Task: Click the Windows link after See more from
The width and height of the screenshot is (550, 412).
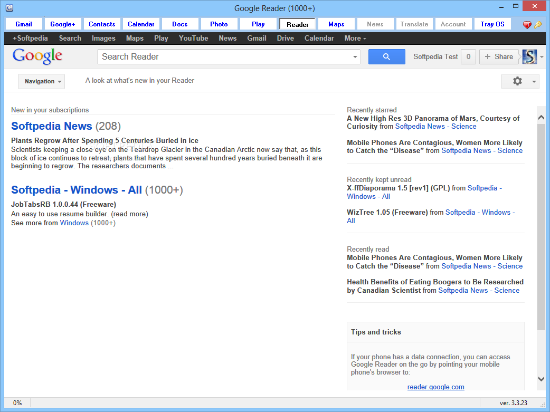Action: pos(74,223)
